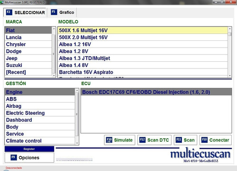237x171 pixels.
Task: Click GESTIÓN list scroll up arrow
Action: [77, 90]
